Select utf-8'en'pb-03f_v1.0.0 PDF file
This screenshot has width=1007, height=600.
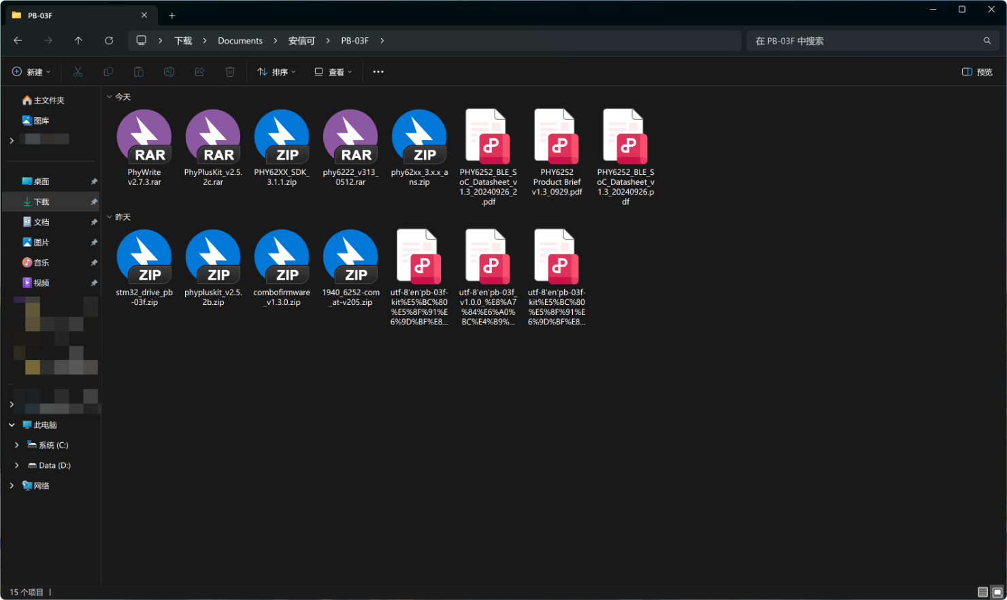click(488, 278)
